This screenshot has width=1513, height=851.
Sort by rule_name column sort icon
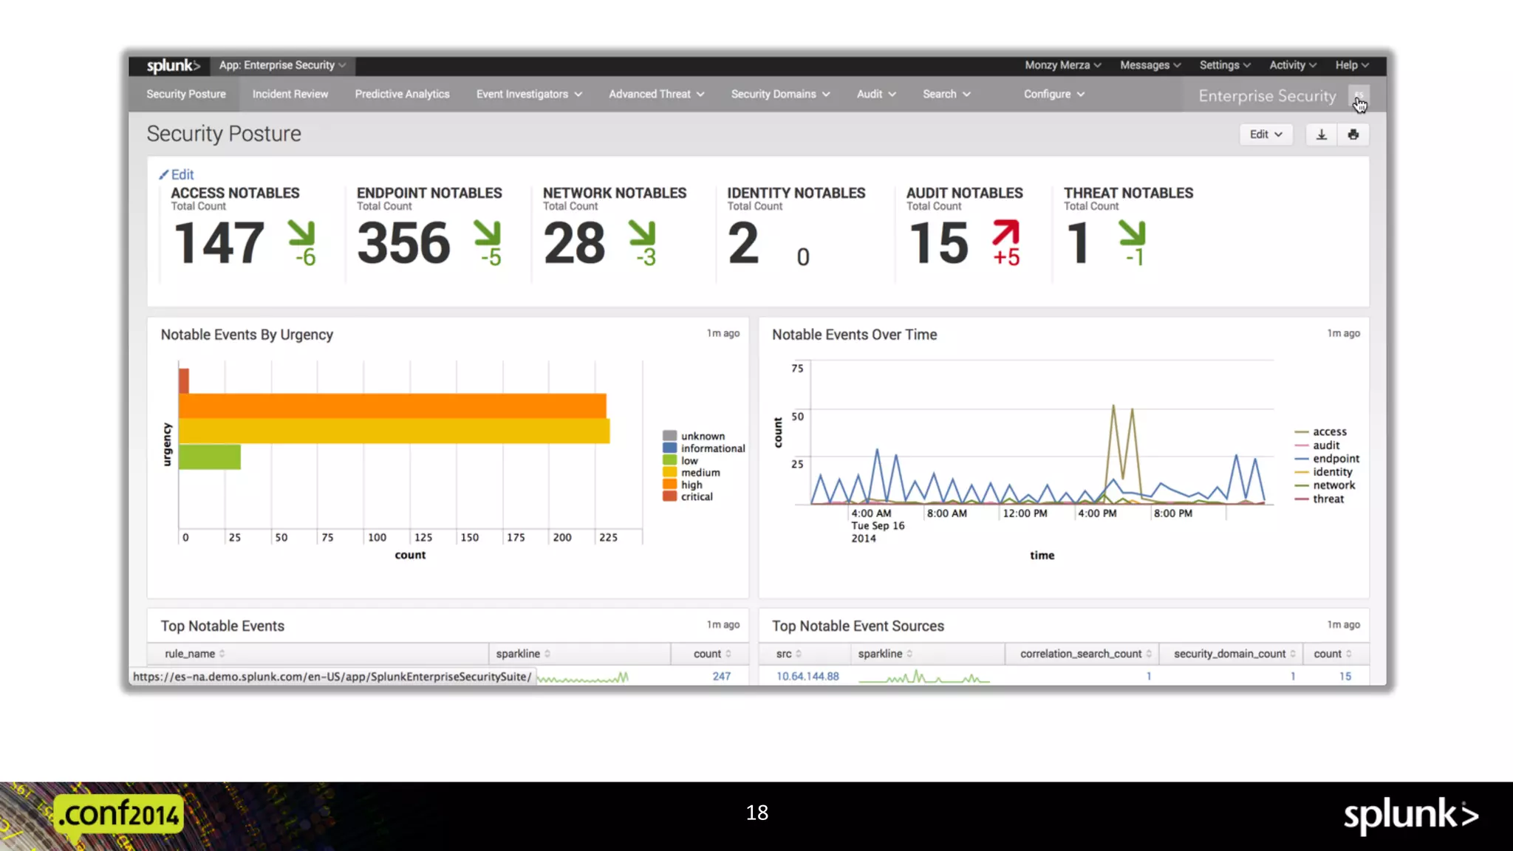point(222,654)
